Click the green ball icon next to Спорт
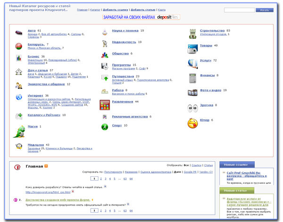The width and height of the screenshot is (283, 222). click(x=105, y=126)
